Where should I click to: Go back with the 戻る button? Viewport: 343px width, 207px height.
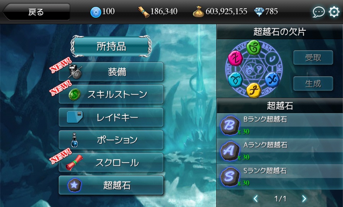36,12
